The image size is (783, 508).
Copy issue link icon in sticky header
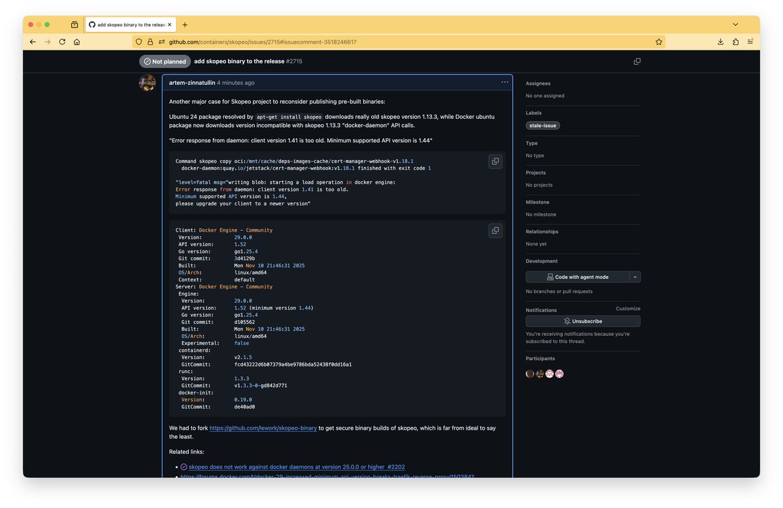pos(637,61)
